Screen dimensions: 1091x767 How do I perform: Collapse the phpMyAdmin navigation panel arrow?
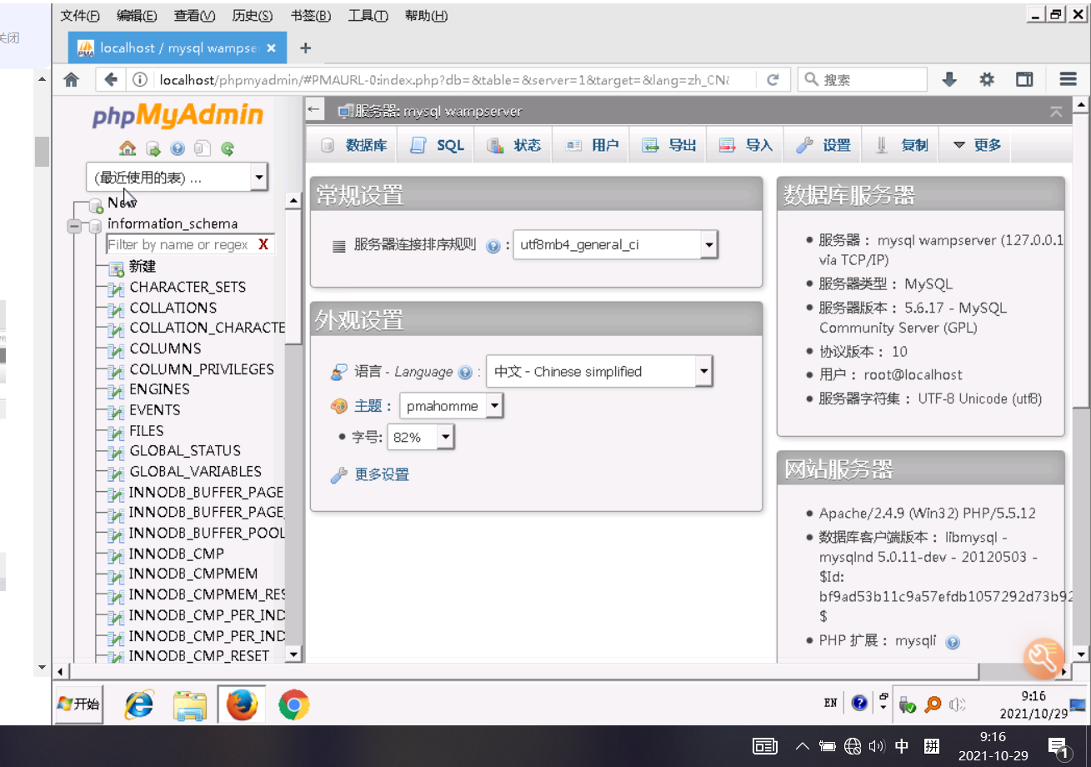pos(314,109)
